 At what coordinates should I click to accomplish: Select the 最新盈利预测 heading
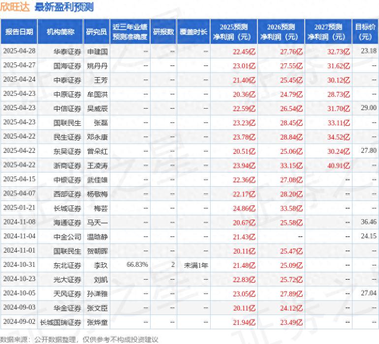pos(64,7)
